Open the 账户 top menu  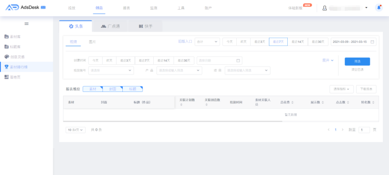tap(208, 8)
